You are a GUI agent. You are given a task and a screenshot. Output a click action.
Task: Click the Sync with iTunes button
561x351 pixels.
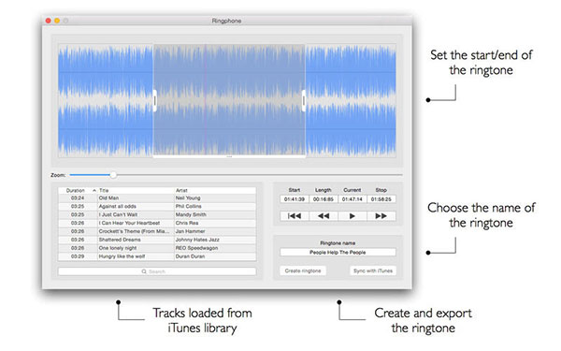pyautogui.click(x=373, y=271)
